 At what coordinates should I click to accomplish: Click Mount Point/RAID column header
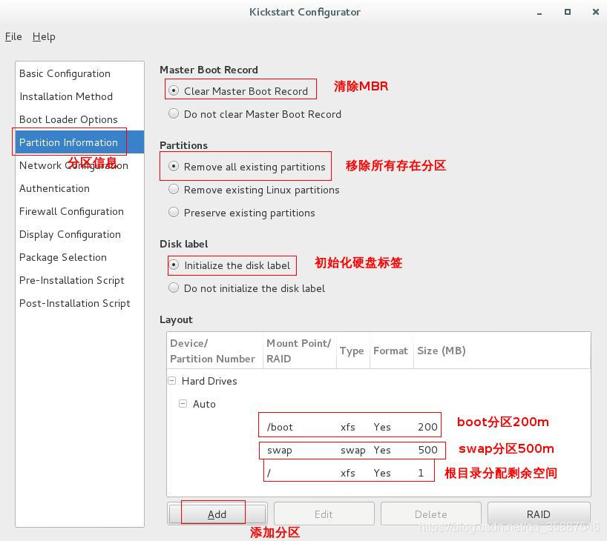click(299, 351)
